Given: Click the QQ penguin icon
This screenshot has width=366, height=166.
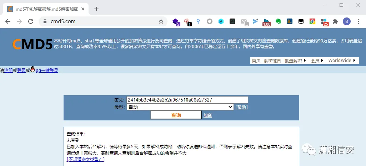Looking at the screenshot, I should click(x=33, y=69).
